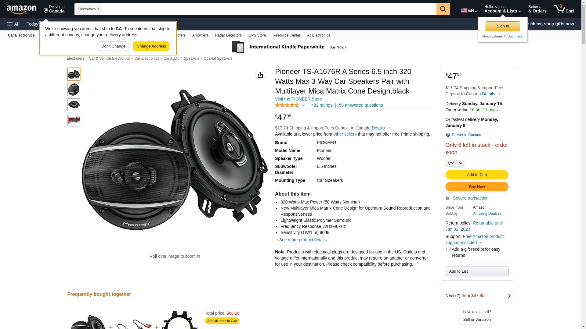Select the GPS Store menu item
The image size is (586, 329).
(x=257, y=35)
